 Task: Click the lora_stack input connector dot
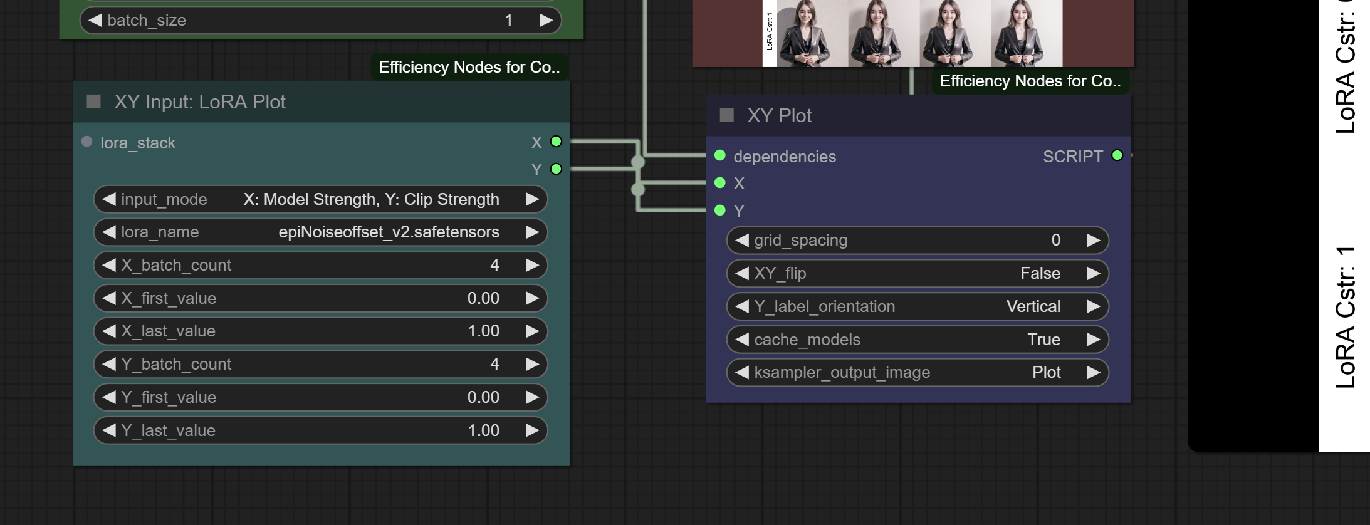(87, 142)
